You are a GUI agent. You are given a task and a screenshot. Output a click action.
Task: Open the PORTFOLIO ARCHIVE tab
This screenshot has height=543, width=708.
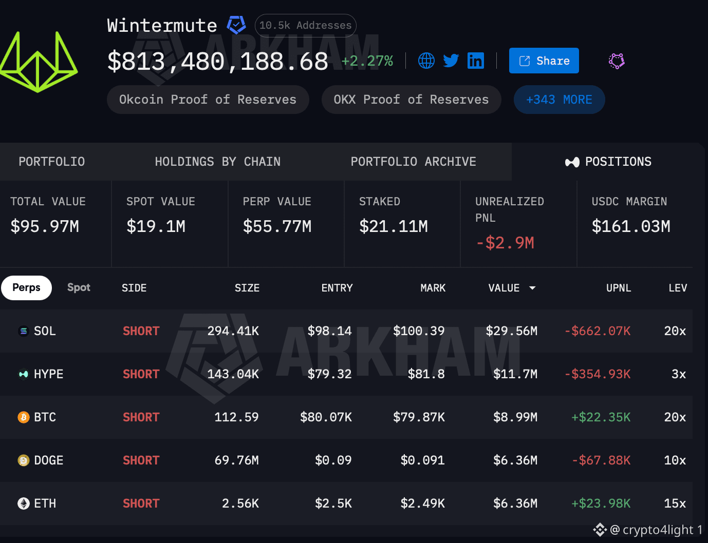(414, 162)
